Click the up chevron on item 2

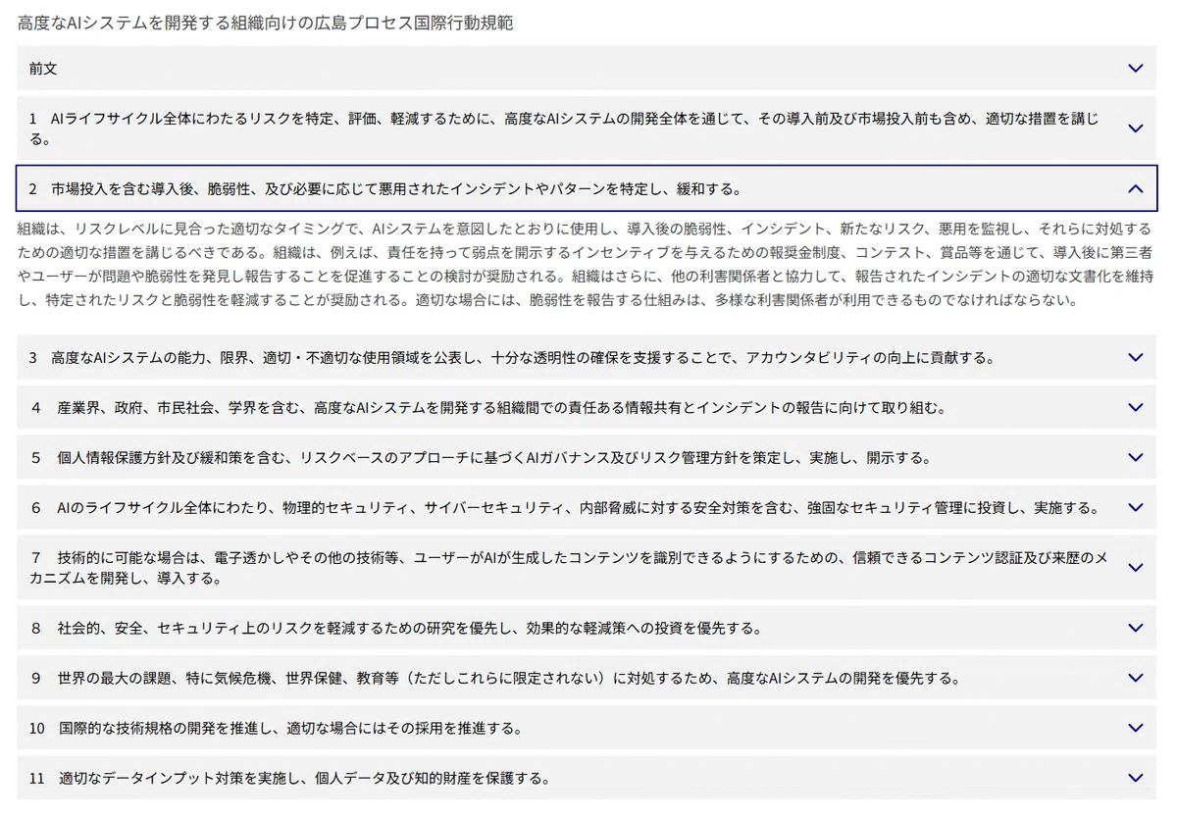[x=1135, y=188]
